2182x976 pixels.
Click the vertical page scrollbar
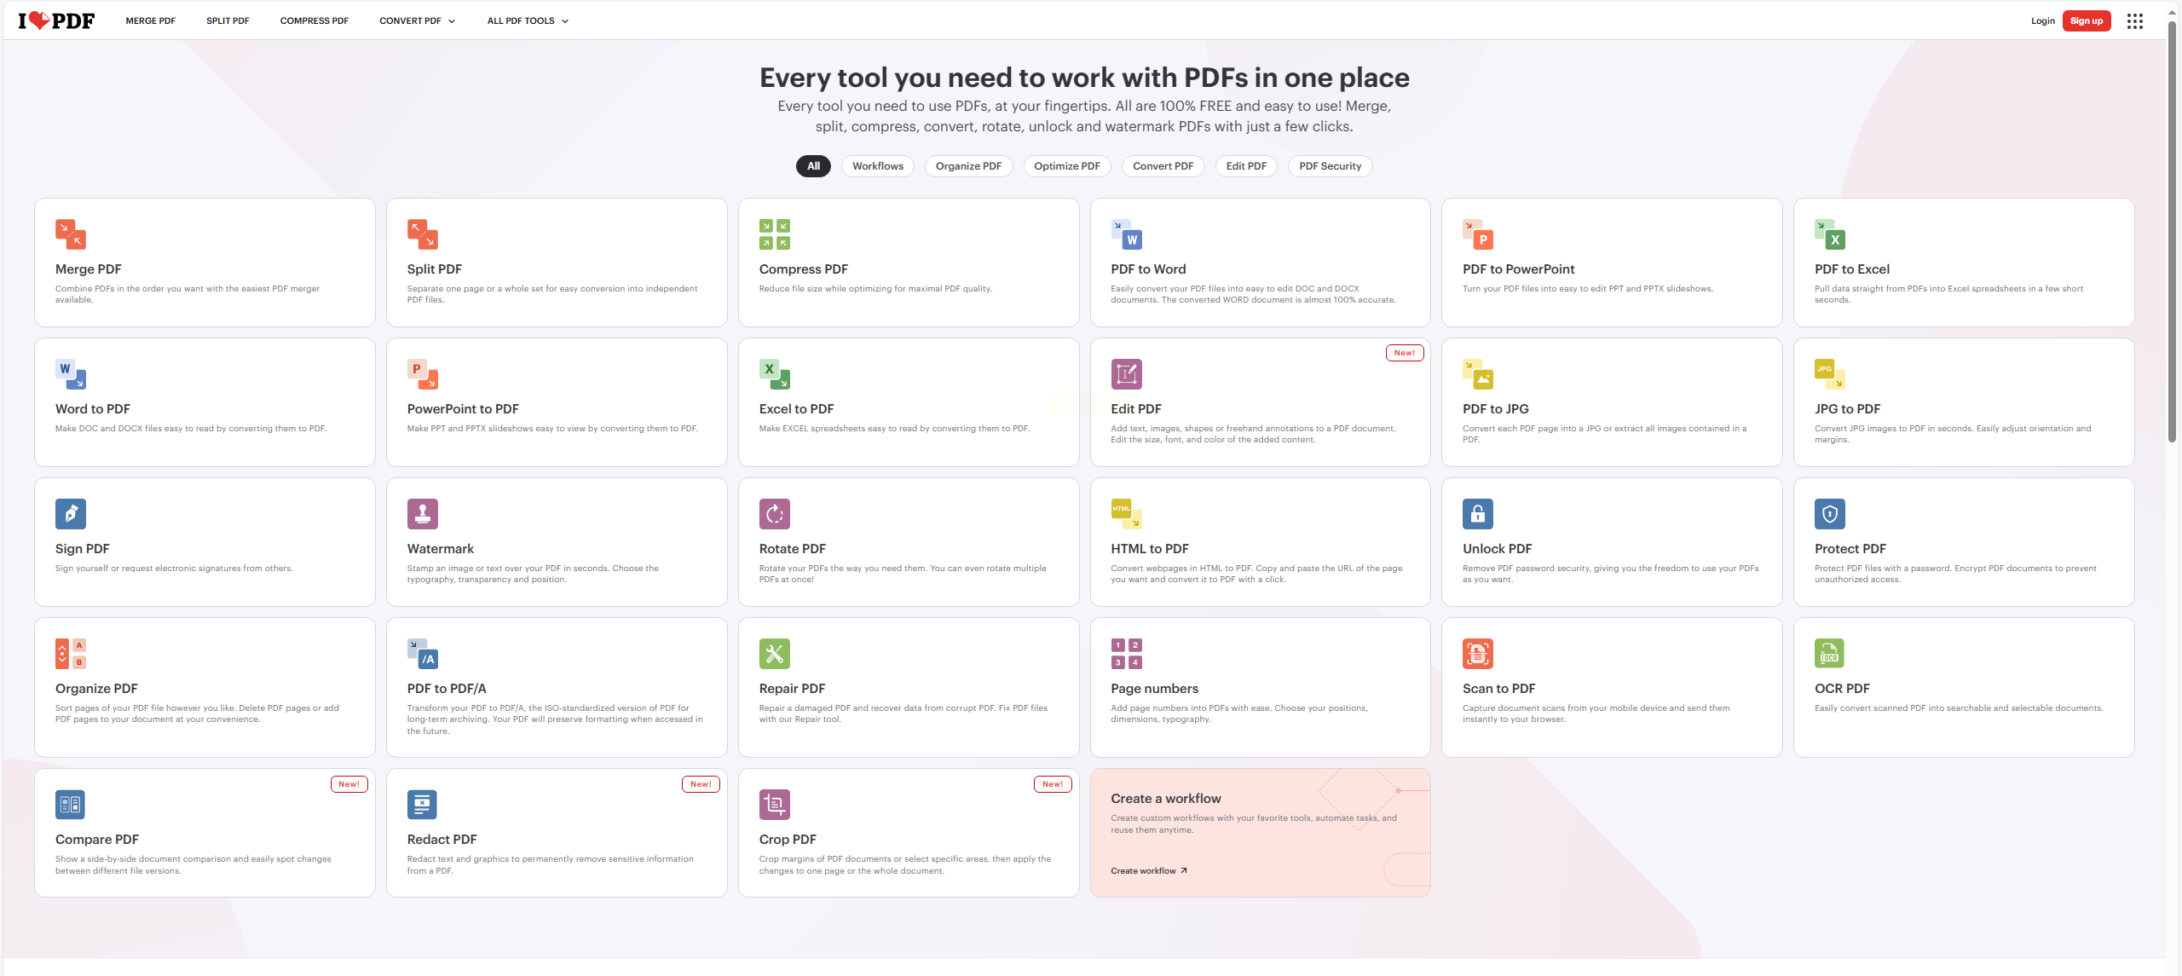pos(2172,230)
